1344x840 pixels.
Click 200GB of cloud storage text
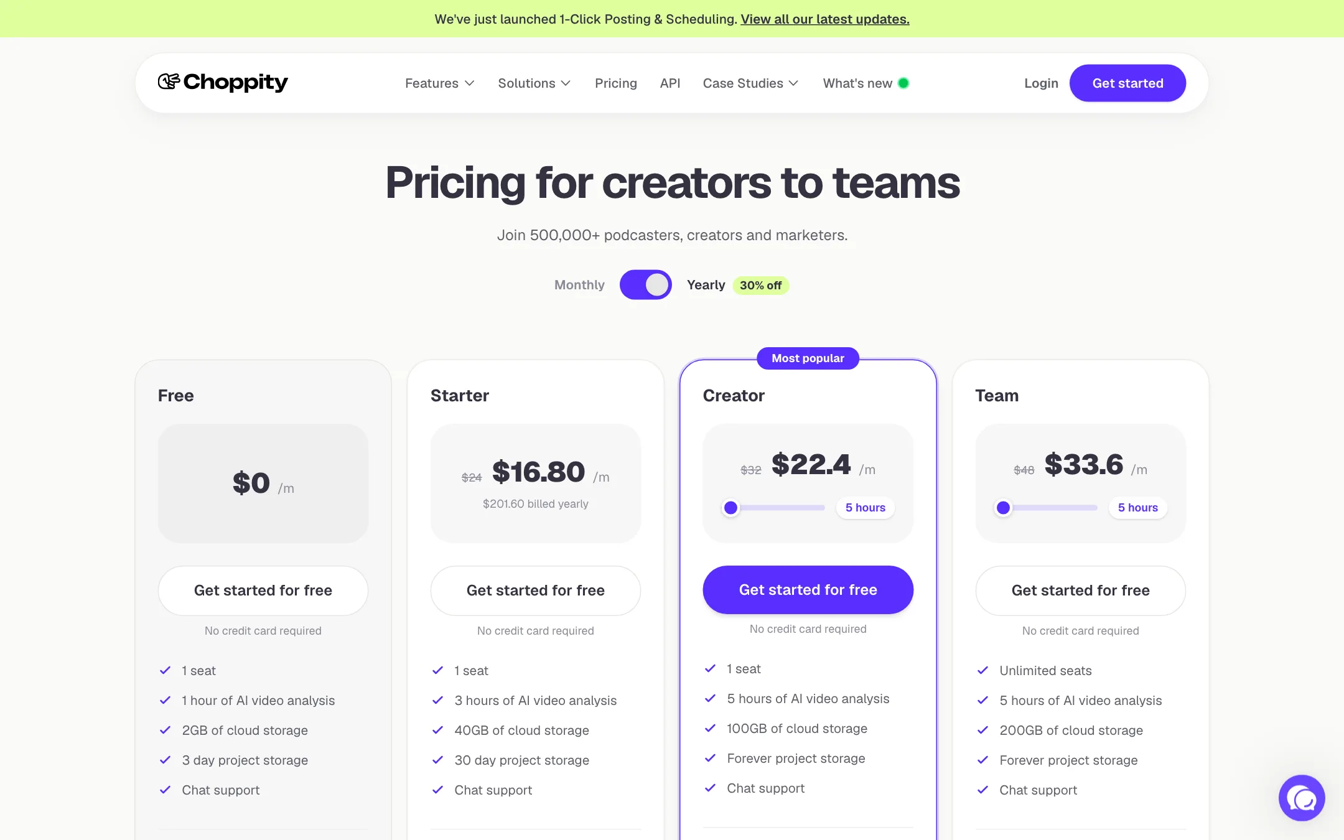tap(1071, 730)
